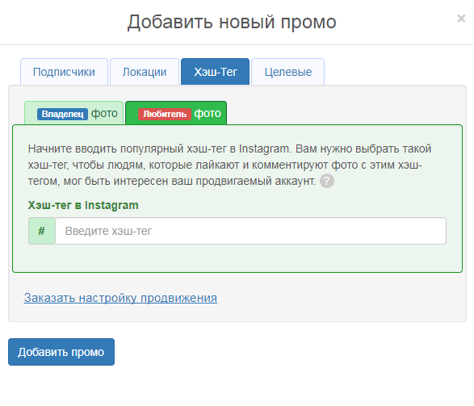The height and width of the screenshot is (406, 474).
Task: Click the Начните вводить популярный хэш-тег description
Action: pos(230,165)
